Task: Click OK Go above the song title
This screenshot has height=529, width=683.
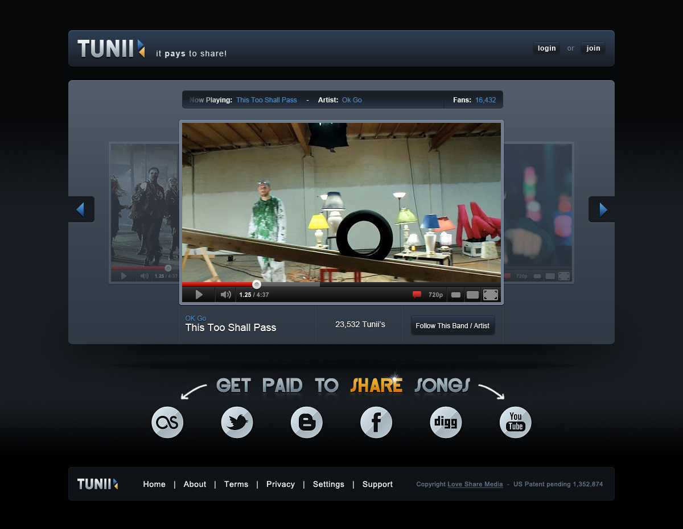Action: (x=196, y=318)
